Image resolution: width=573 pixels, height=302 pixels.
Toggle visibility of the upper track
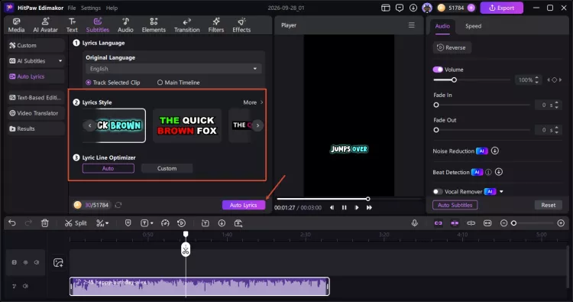tap(25, 262)
